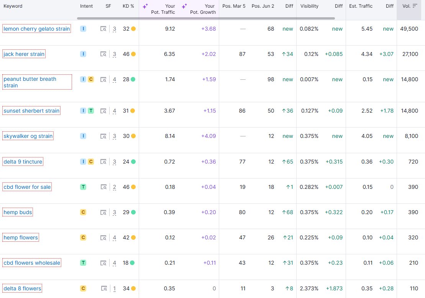The width and height of the screenshot is (425, 298).
Task: Click the Informational intent badge for sunset sherbert strain
Action: [x=83, y=111]
